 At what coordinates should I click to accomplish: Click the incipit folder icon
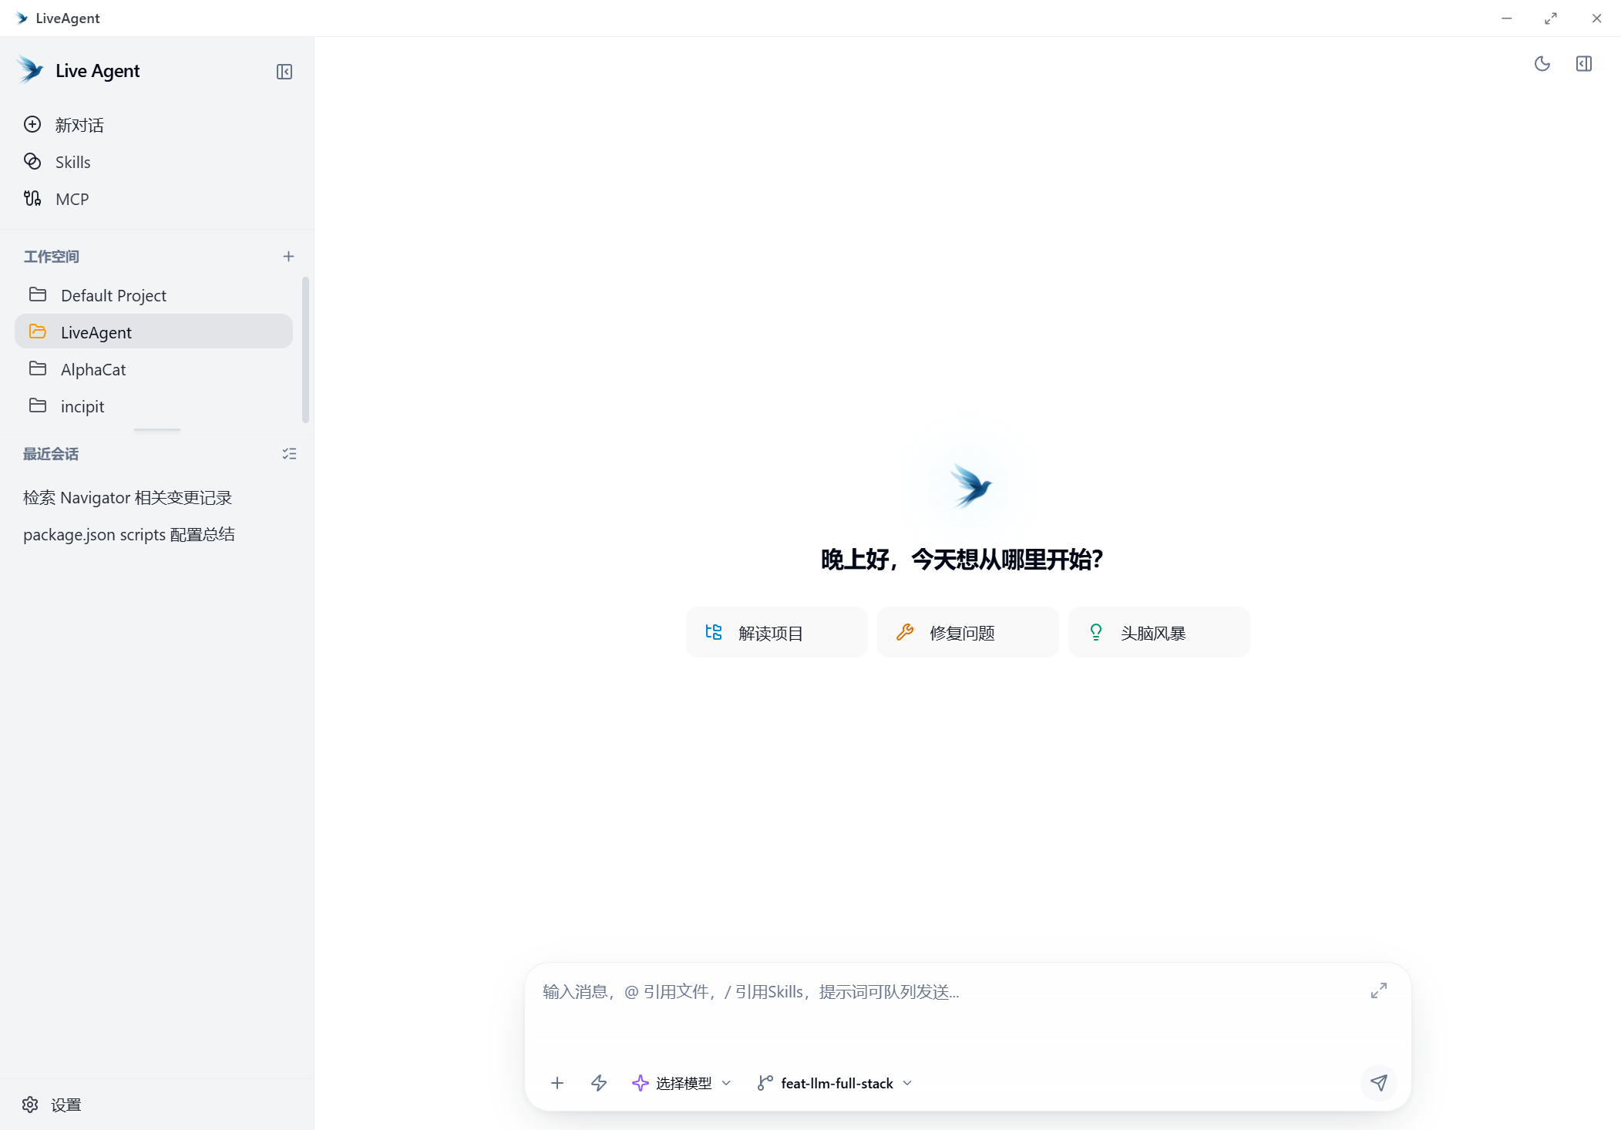pyautogui.click(x=38, y=405)
